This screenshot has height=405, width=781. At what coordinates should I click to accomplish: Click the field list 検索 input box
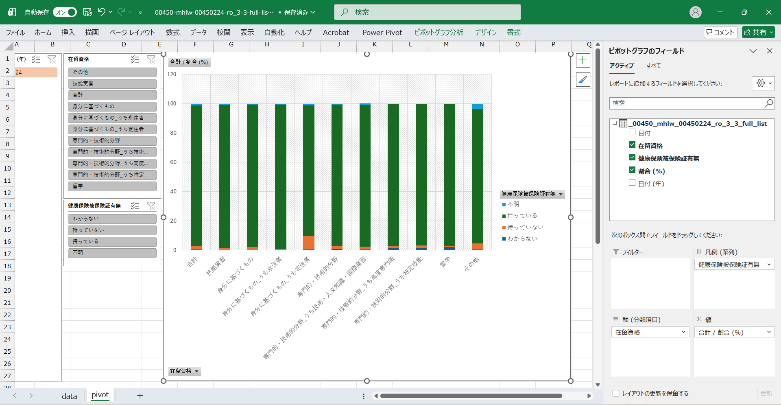(687, 103)
